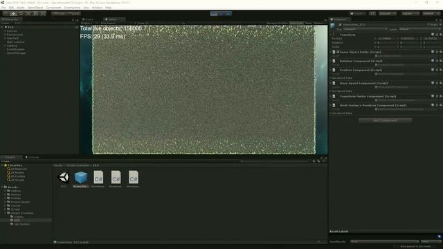This screenshot has height=249, width=443.
Task: Click Move Speed Component script icon
Action: (334, 83)
